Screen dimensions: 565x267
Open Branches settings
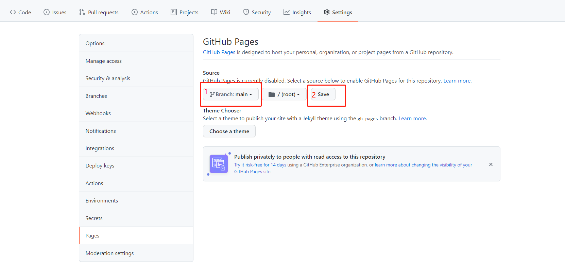pyautogui.click(x=136, y=96)
